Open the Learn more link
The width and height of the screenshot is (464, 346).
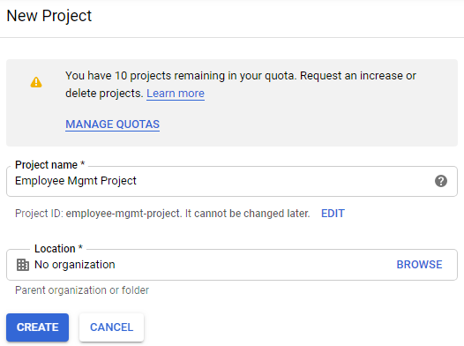click(x=176, y=94)
